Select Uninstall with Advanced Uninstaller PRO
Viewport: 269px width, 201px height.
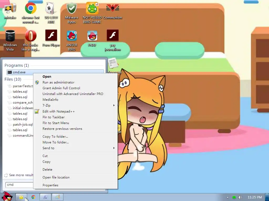(73, 94)
